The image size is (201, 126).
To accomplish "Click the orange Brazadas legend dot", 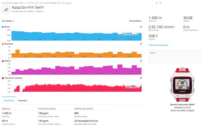I will [x=3, y=44].
